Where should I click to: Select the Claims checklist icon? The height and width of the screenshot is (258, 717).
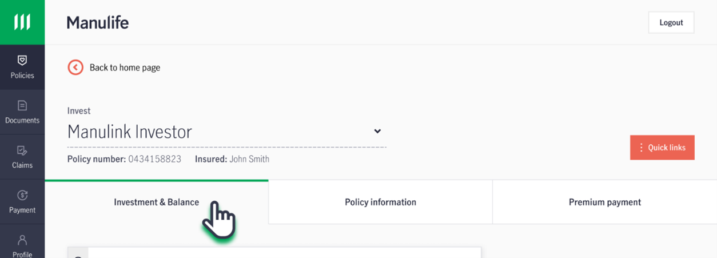pos(22,150)
